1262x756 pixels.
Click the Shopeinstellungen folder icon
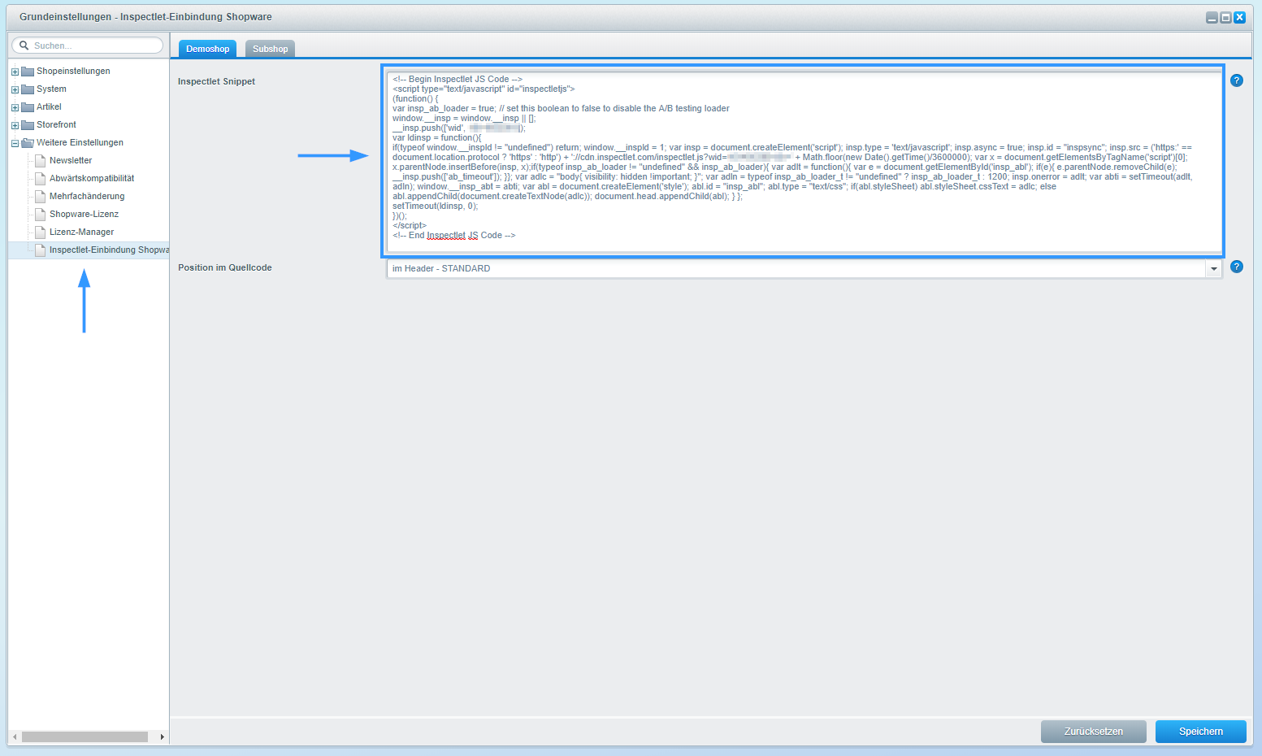tap(28, 71)
